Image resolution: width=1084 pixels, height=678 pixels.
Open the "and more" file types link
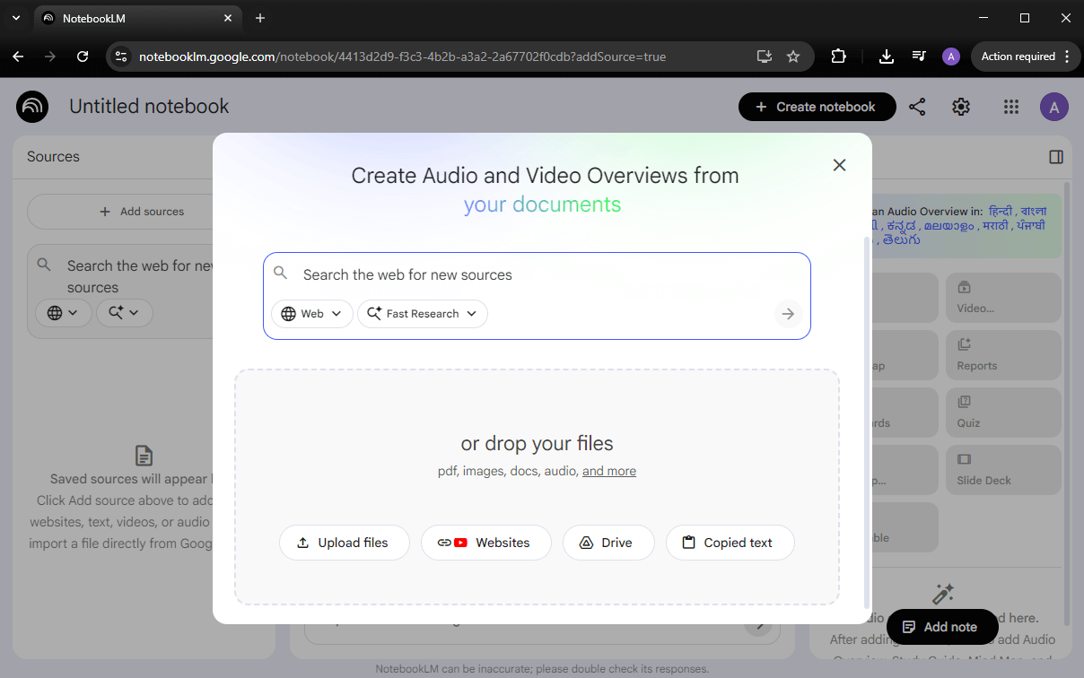tap(608, 471)
